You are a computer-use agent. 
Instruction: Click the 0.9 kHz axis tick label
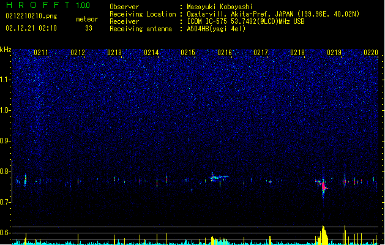(5, 141)
